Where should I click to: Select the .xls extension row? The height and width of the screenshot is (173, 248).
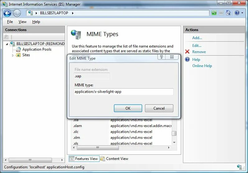(x=121, y=143)
